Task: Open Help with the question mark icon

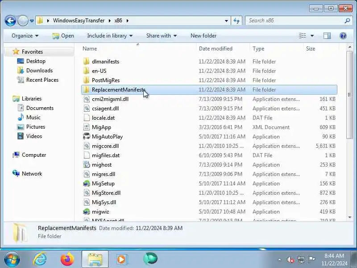Action: click(x=343, y=36)
